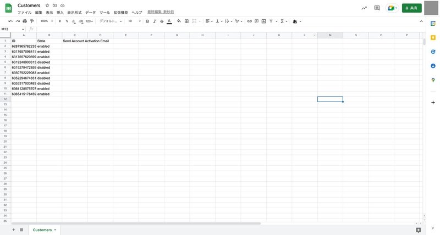Check cloud document status icon

coord(62,5)
